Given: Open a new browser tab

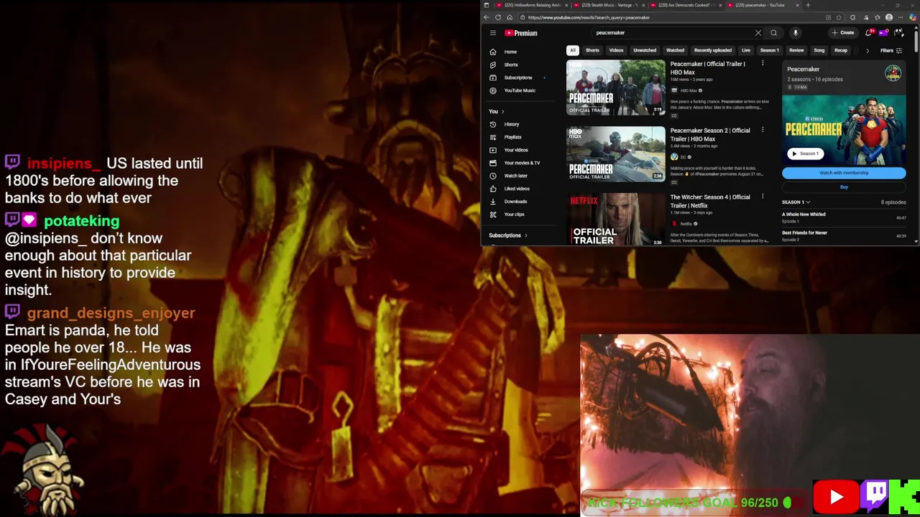Looking at the screenshot, I should point(808,5).
